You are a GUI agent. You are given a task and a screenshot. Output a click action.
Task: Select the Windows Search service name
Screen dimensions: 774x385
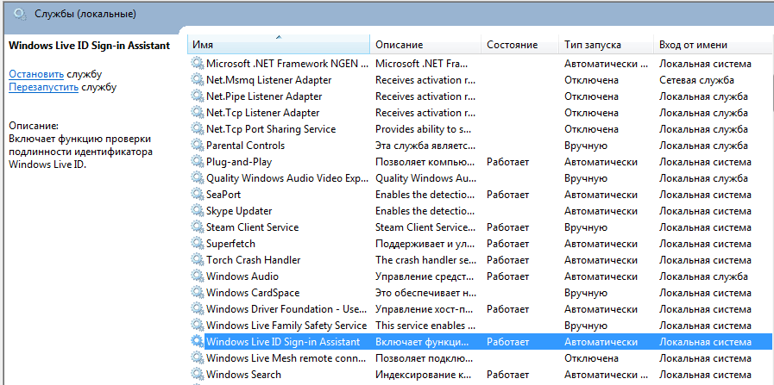pos(243,374)
